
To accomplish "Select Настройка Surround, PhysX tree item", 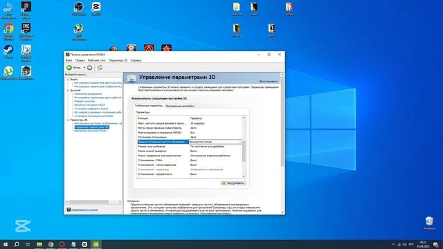I will 90,131.
